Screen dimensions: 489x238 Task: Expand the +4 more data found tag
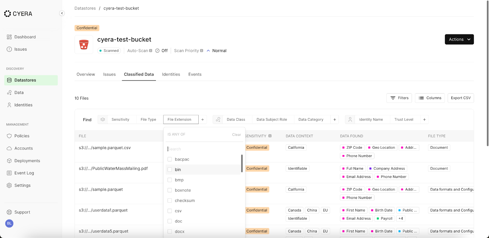[401, 218]
